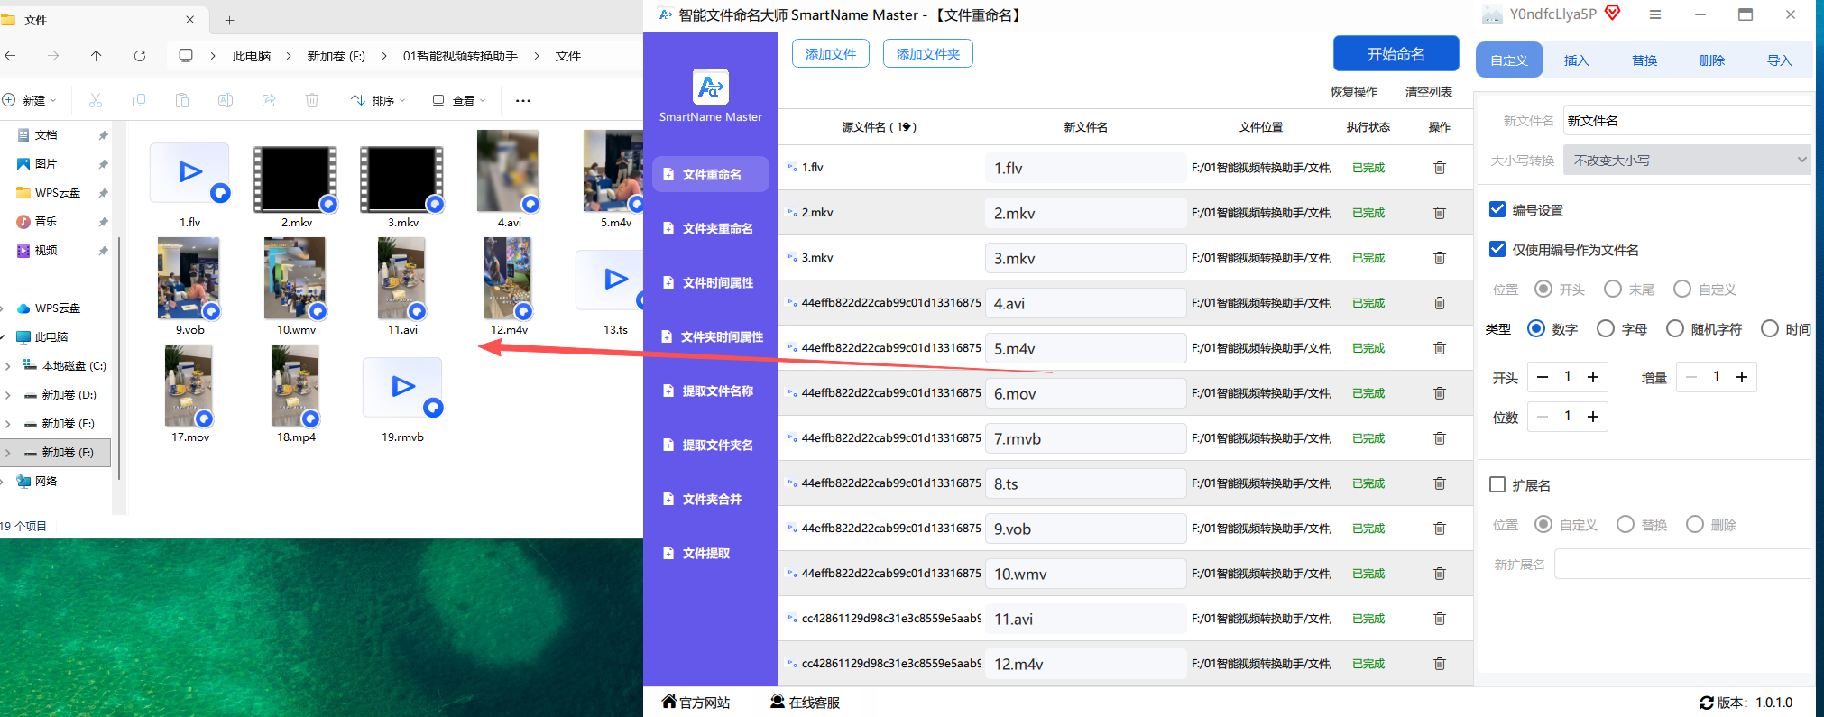Open a new File Explorer tab
This screenshot has width=1824, height=717.
click(229, 20)
